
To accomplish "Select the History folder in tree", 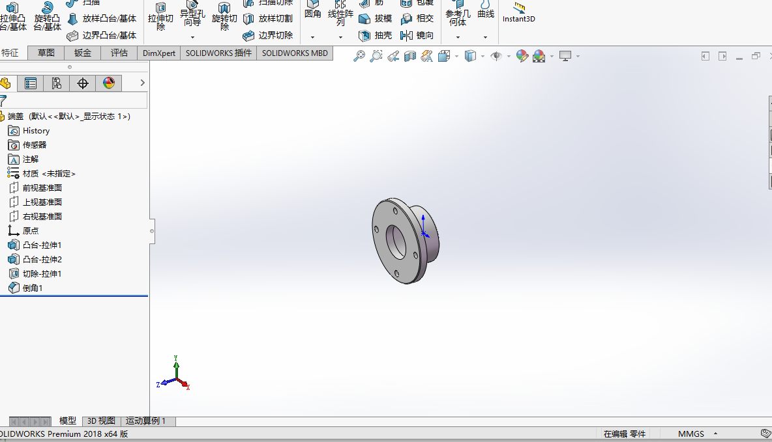I will (29, 131).
